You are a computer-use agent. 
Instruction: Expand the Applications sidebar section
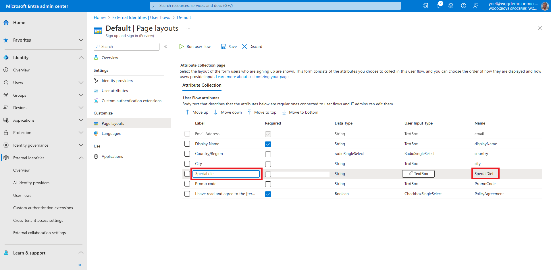tap(81, 120)
